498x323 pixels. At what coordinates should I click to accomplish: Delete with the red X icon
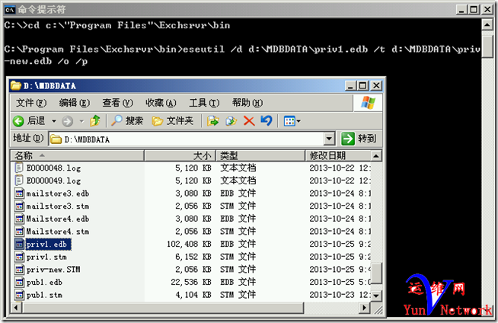tap(249, 121)
